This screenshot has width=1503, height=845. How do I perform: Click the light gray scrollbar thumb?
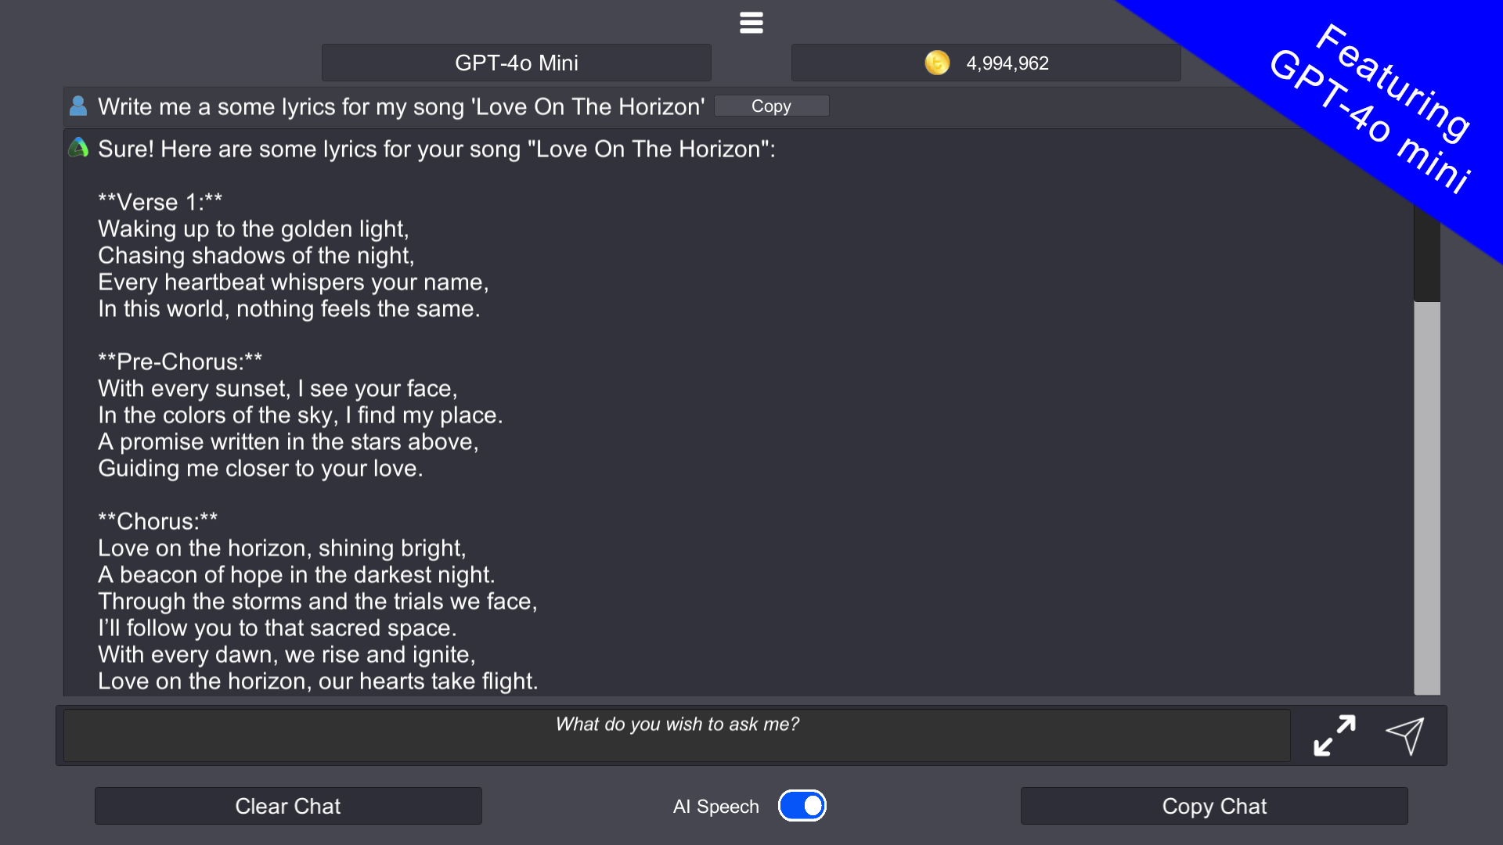[1426, 498]
